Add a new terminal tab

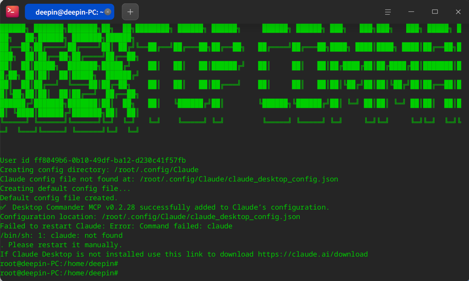(x=130, y=12)
